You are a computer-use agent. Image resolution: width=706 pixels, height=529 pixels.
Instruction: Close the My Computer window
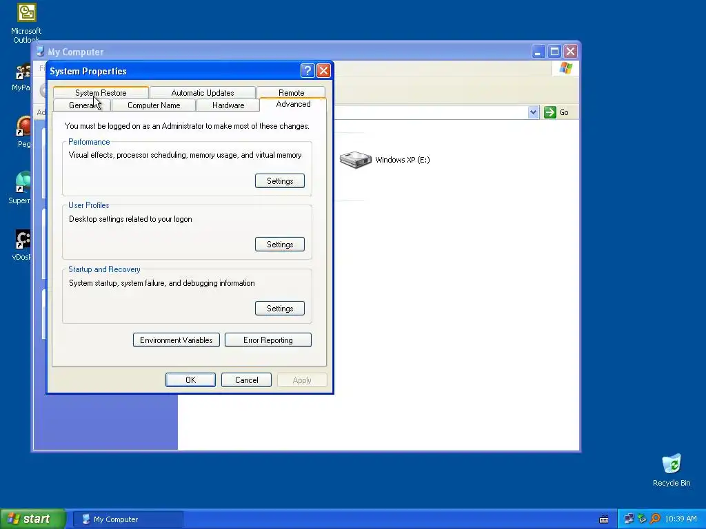(570, 52)
